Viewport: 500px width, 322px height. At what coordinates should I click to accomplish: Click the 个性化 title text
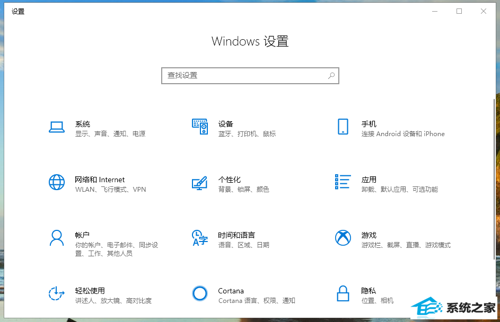coord(229,180)
